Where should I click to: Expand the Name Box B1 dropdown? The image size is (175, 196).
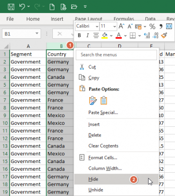click(37, 34)
